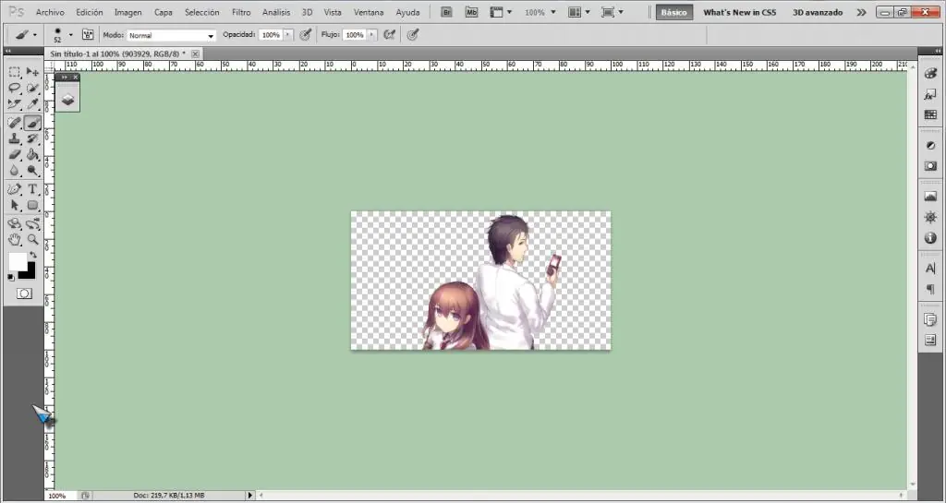Swap foreground and background colors
The image size is (946, 503).
tap(32, 256)
